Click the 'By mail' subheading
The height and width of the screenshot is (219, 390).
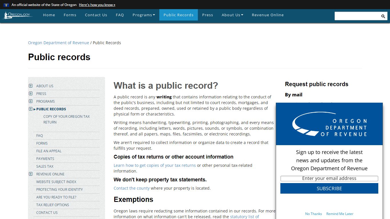point(293,95)
